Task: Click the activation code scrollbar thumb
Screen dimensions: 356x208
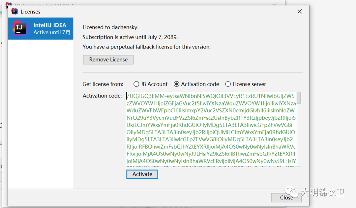Action: tap(299, 98)
